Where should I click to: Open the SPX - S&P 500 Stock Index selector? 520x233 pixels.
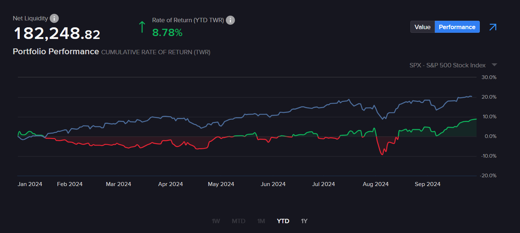click(x=447, y=65)
